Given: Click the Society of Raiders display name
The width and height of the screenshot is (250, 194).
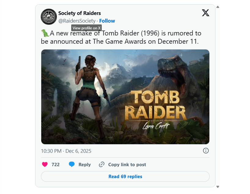Looking at the screenshot, I should tap(79, 13).
